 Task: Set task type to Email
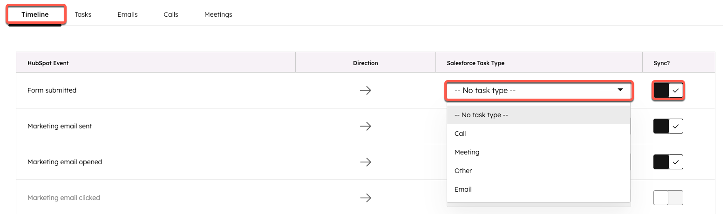point(463,189)
